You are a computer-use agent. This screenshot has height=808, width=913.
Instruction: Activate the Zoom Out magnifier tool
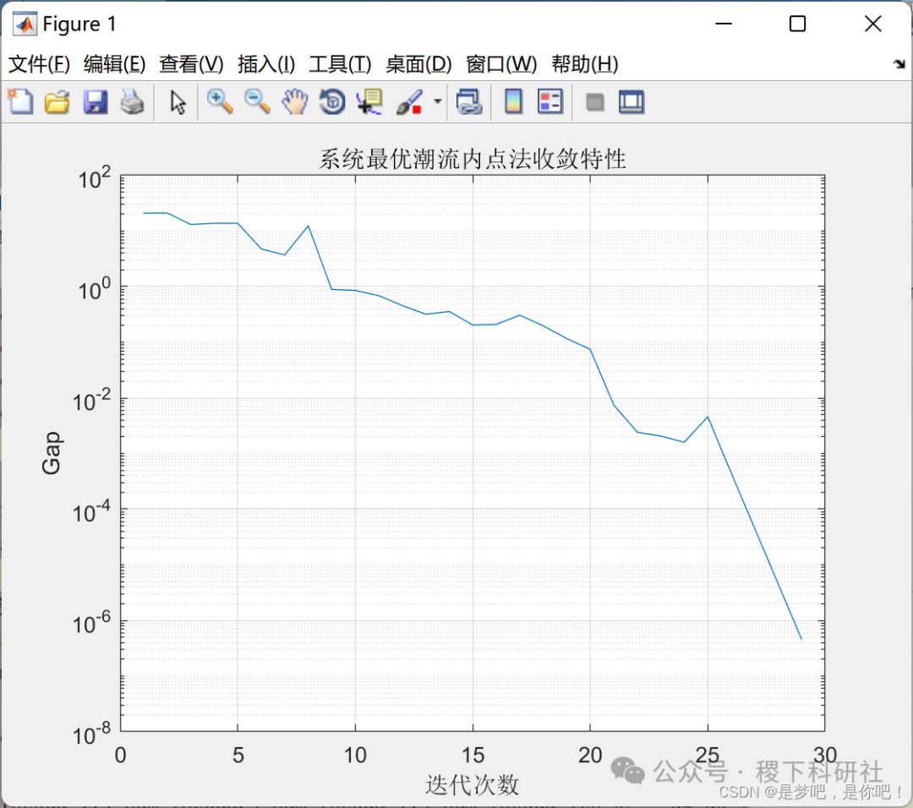(x=257, y=102)
